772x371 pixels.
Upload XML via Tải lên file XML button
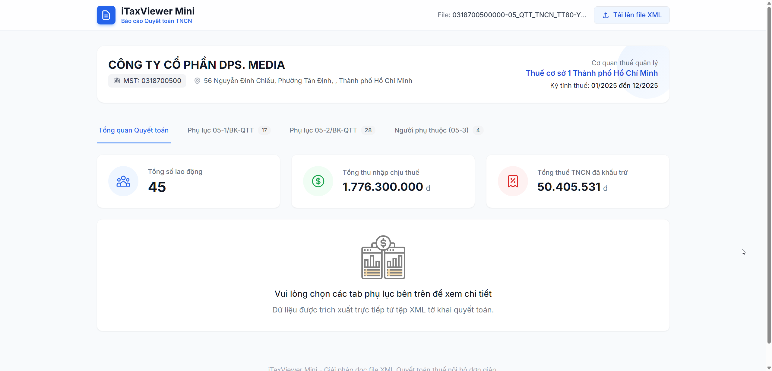point(632,15)
